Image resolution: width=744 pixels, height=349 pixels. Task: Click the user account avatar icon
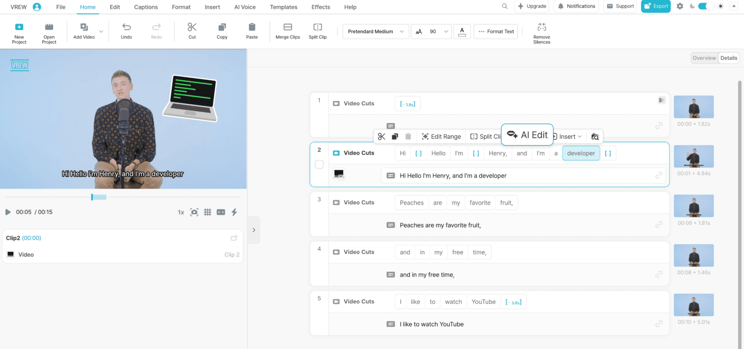37,7
